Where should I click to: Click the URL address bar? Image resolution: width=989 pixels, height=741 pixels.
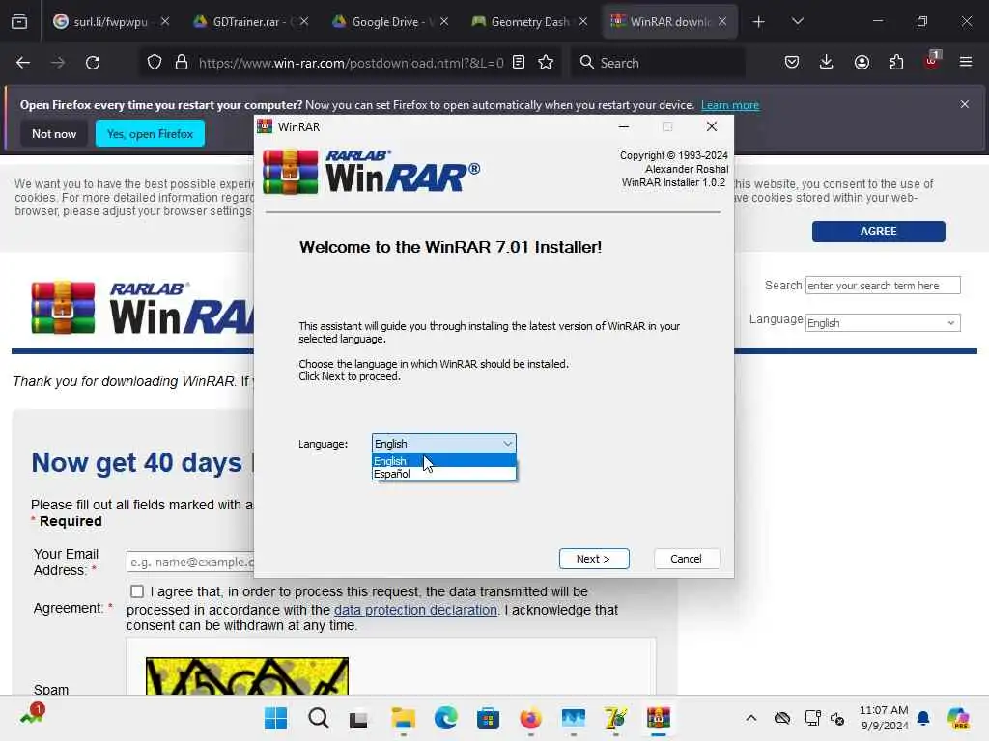click(351, 63)
